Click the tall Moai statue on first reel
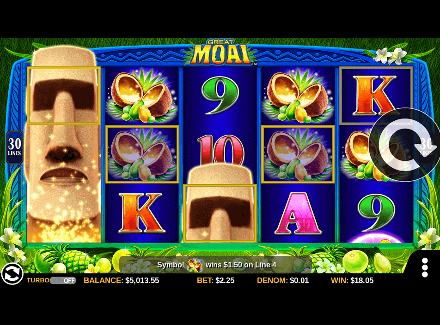This screenshot has width=440, height=325. point(63,145)
